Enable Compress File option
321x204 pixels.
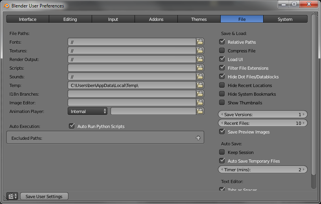coord(222,50)
